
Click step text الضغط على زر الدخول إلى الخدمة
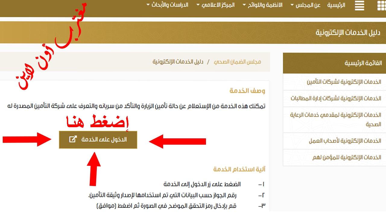202,184
